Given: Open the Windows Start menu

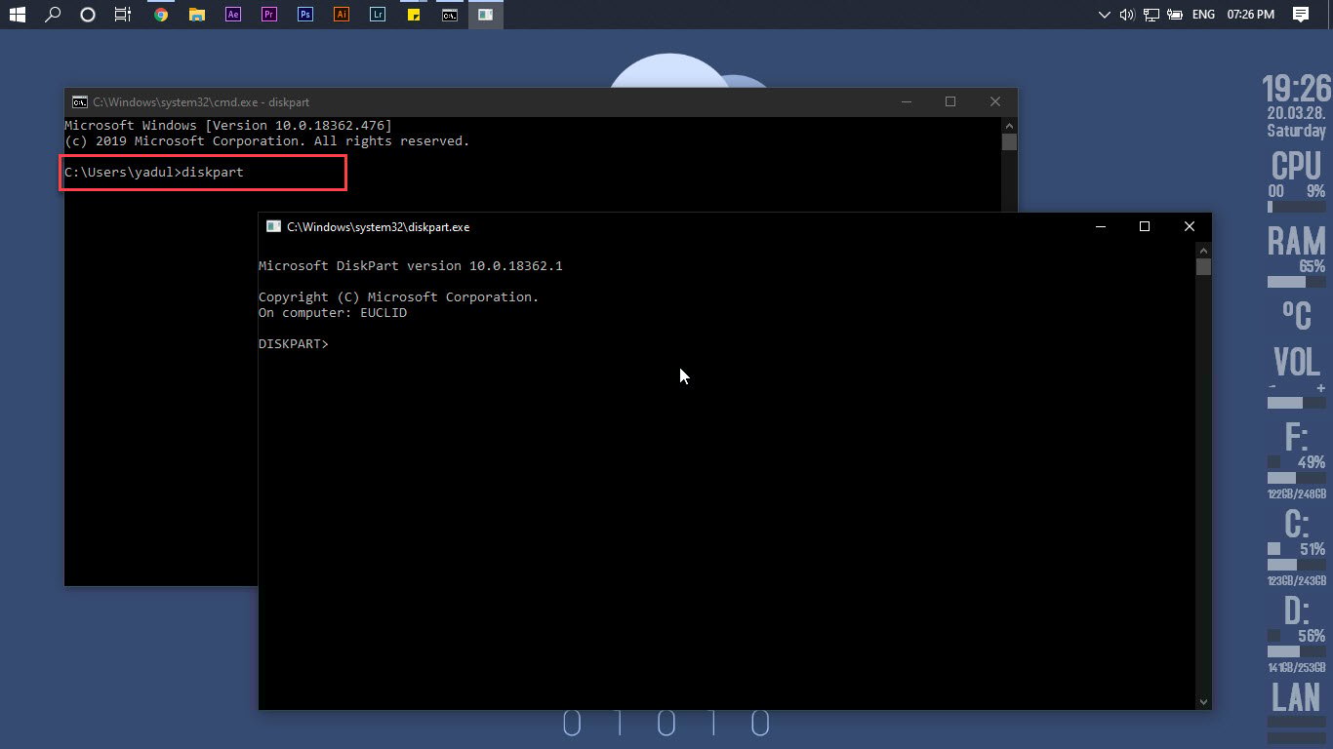Looking at the screenshot, I should (17, 15).
